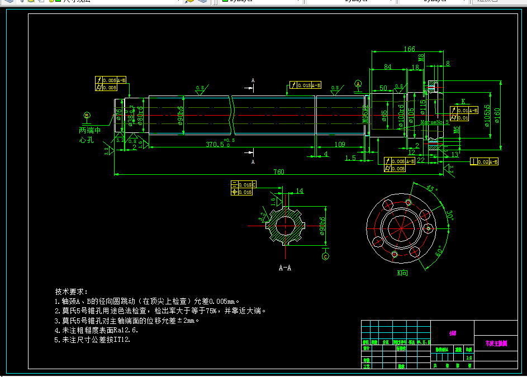Viewport: 527px width, 377px height.
Task: Pick the 0.01 A-B tolerance frame below K
Action: pos(464,110)
